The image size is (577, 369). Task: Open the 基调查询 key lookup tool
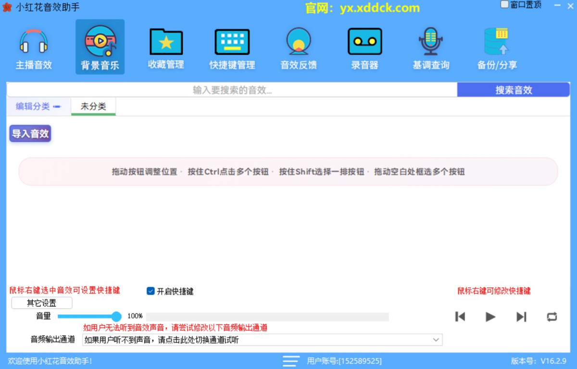[x=430, y=47]
